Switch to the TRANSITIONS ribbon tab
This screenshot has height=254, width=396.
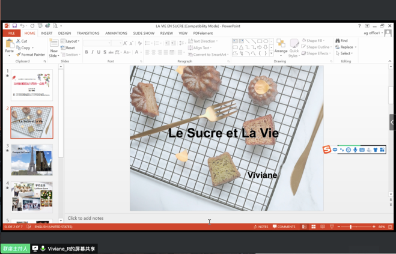(88, 34)
